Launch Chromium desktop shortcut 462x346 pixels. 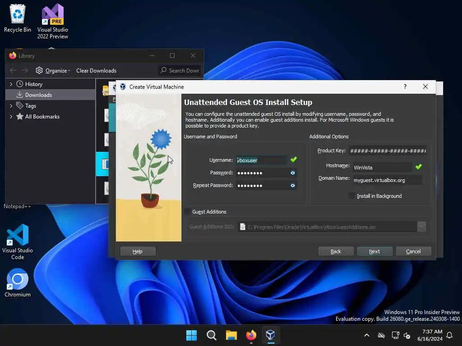(18, 282)
